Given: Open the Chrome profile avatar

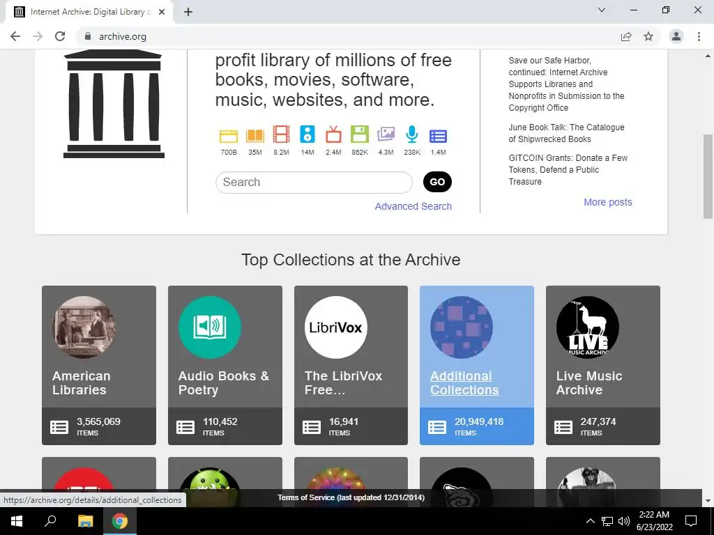Looking at the screenshot, I should tap(676, 36).
